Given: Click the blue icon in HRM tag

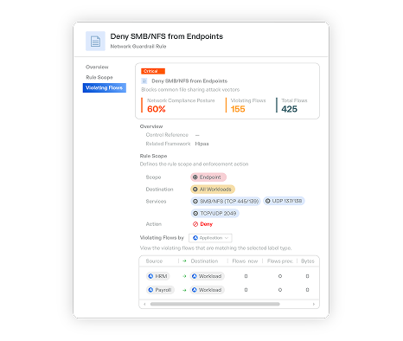Looking at the screenshot, I should pos(150,276).
